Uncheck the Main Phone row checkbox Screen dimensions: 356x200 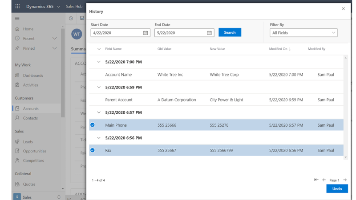coord(93,125)
